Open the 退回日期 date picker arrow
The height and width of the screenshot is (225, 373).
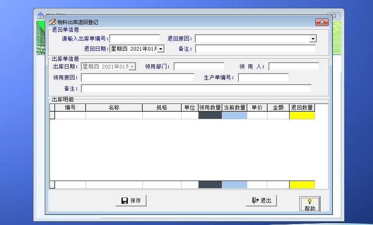[x=160, y=49]
